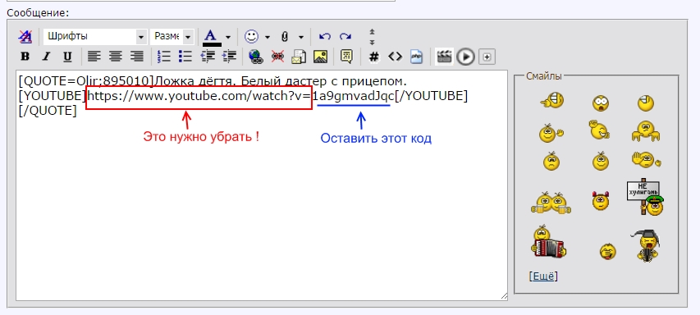Decrease the text indent
The height and width of the screenshot is (315, 700).
208,57
